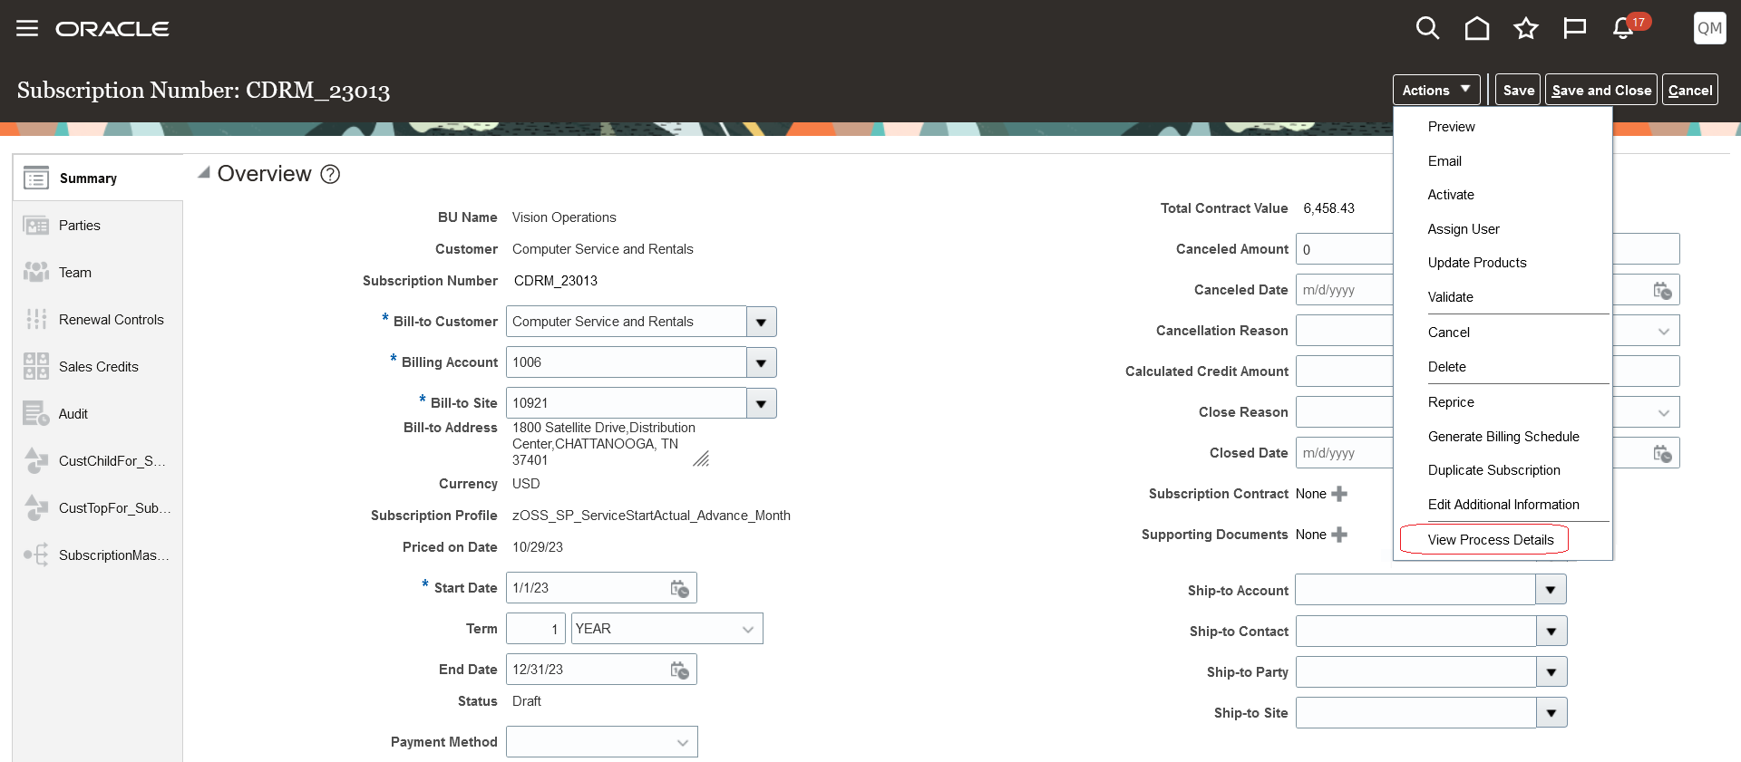This screenshot has height=762, width=1741.
Task: Click the Parties sidebar icon
Action: click(36, 226)
